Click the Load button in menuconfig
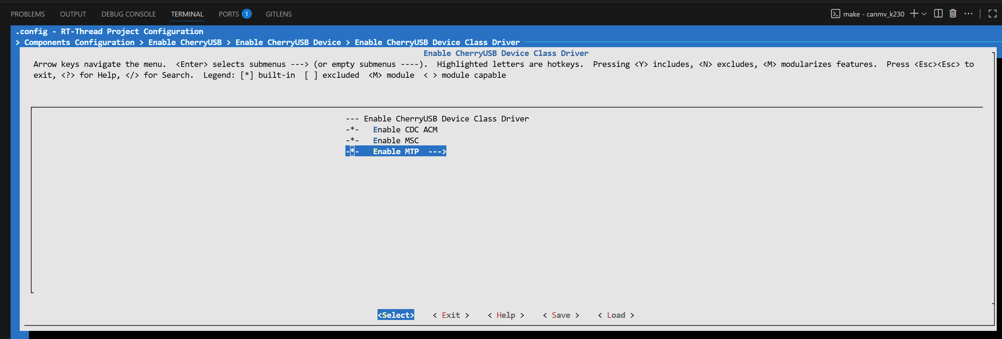 pyautogui.click(x=616, y=315)
